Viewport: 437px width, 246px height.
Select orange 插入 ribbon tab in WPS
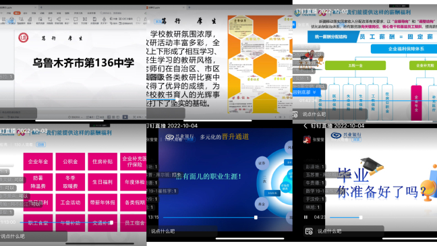click(x=17, y=13)
